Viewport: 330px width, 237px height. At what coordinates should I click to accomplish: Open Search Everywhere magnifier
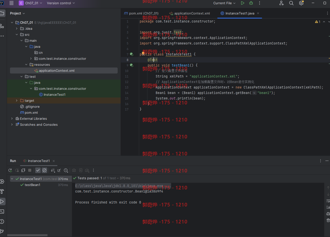tap(291, 3)
